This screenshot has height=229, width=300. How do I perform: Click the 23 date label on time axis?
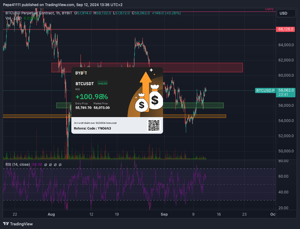(x=244, y=214)
